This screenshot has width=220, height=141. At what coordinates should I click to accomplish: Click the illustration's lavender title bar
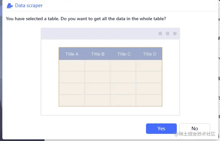(x=98, y=34)
